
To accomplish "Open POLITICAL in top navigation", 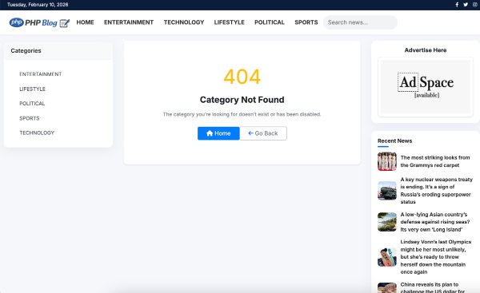I will point(270,22).
